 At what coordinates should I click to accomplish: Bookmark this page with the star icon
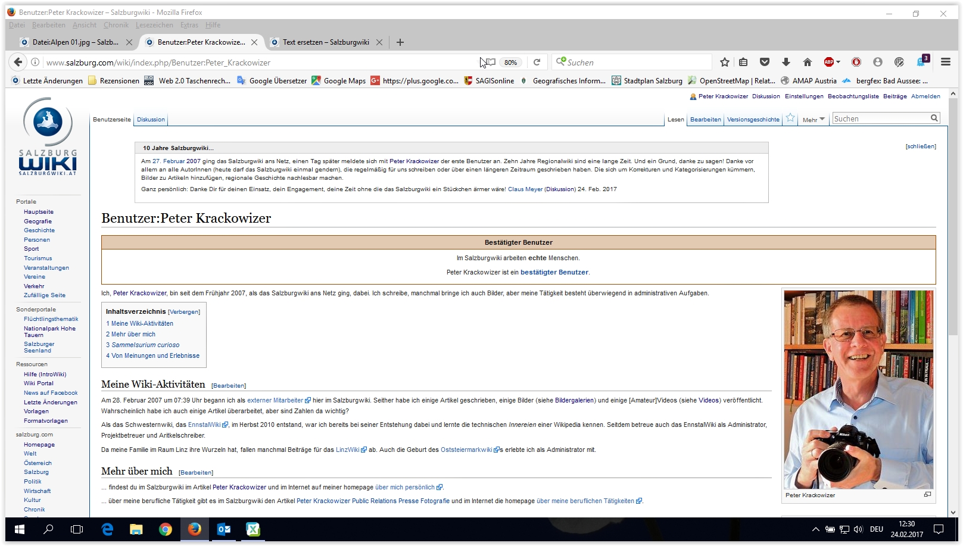(x=724, y=63)
